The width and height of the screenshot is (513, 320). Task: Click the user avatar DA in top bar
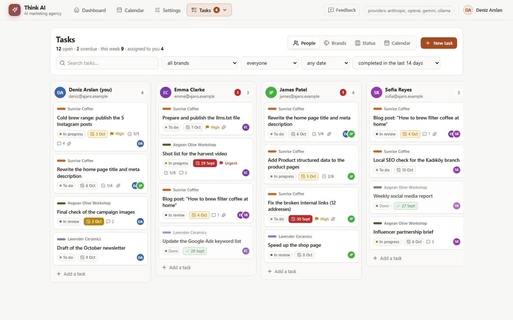[468, 10]
